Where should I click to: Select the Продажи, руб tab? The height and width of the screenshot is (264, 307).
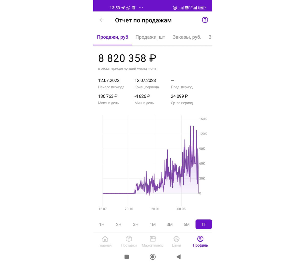coord(113,37)
